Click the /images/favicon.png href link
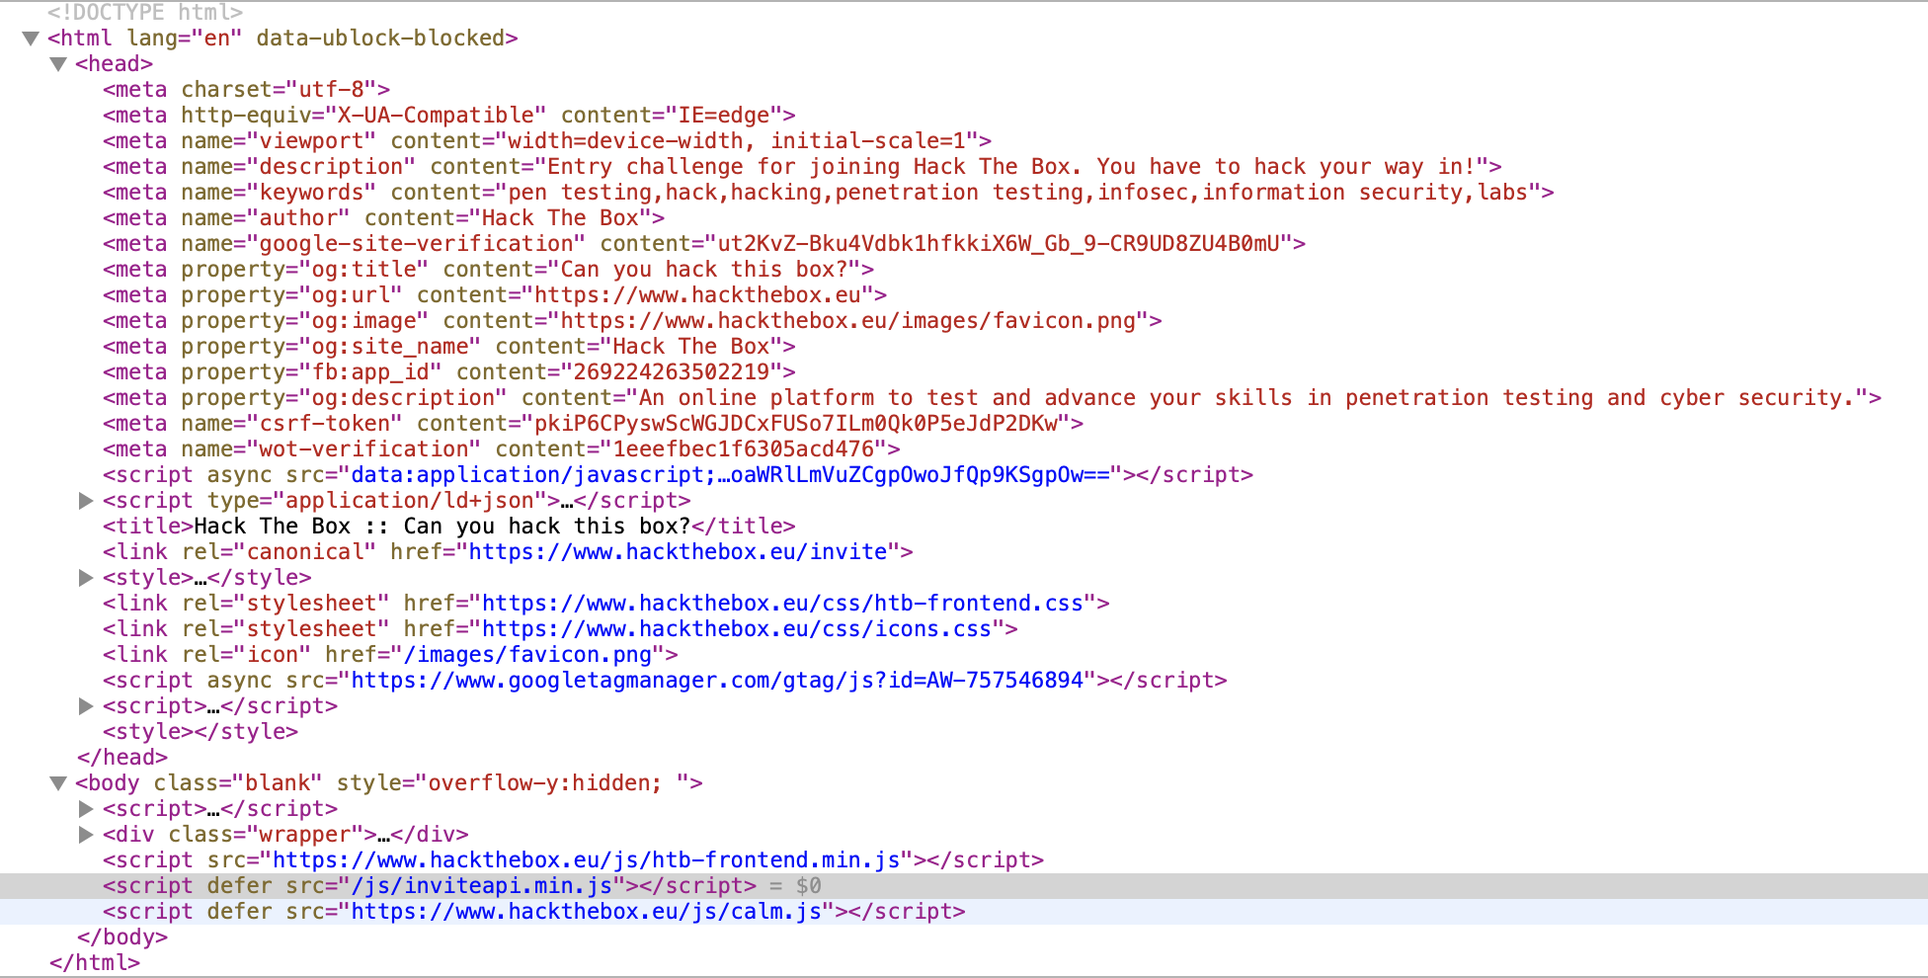This screenshot has height=978, width=1928. [534, 655]
